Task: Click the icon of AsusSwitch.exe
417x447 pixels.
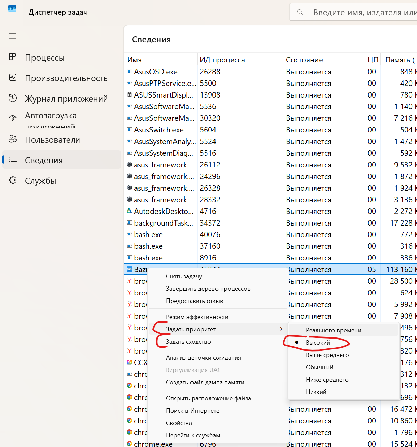Action: point(129,130)
